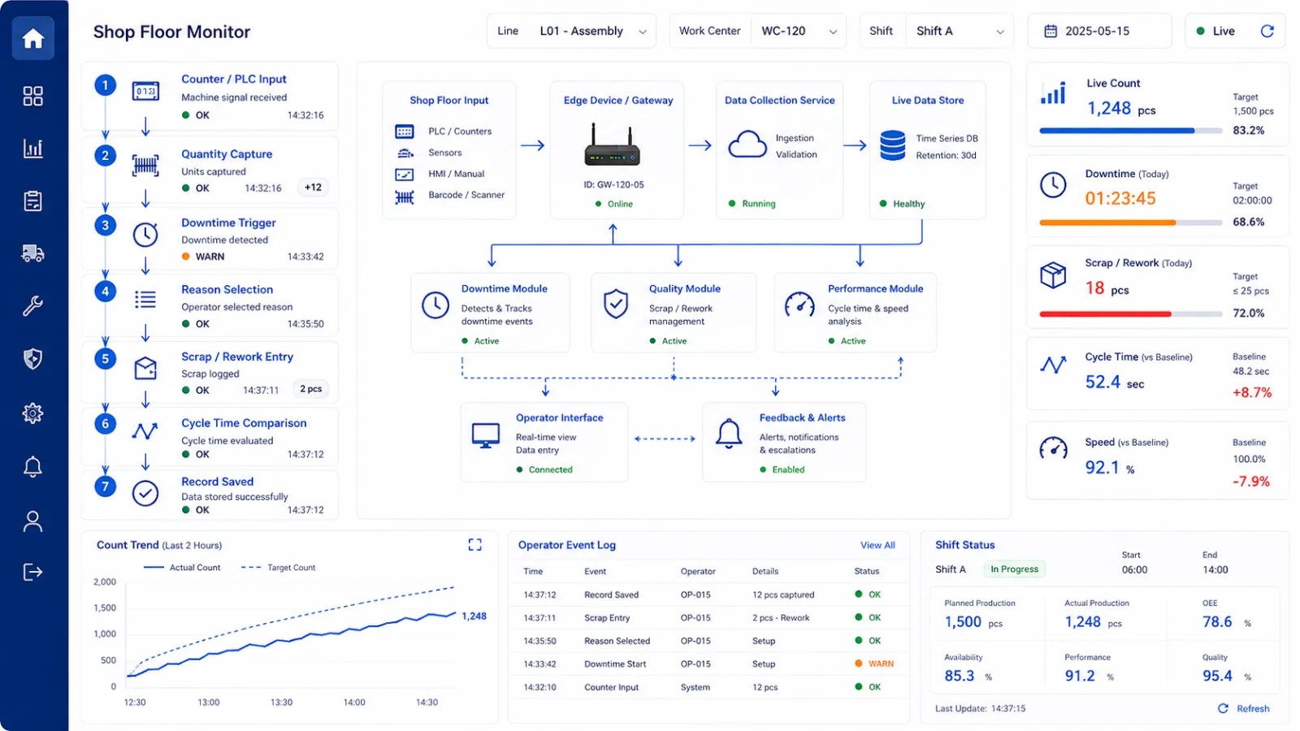Open the Home icon in sidebar
Screen dimensions: 1300x731
32,38
